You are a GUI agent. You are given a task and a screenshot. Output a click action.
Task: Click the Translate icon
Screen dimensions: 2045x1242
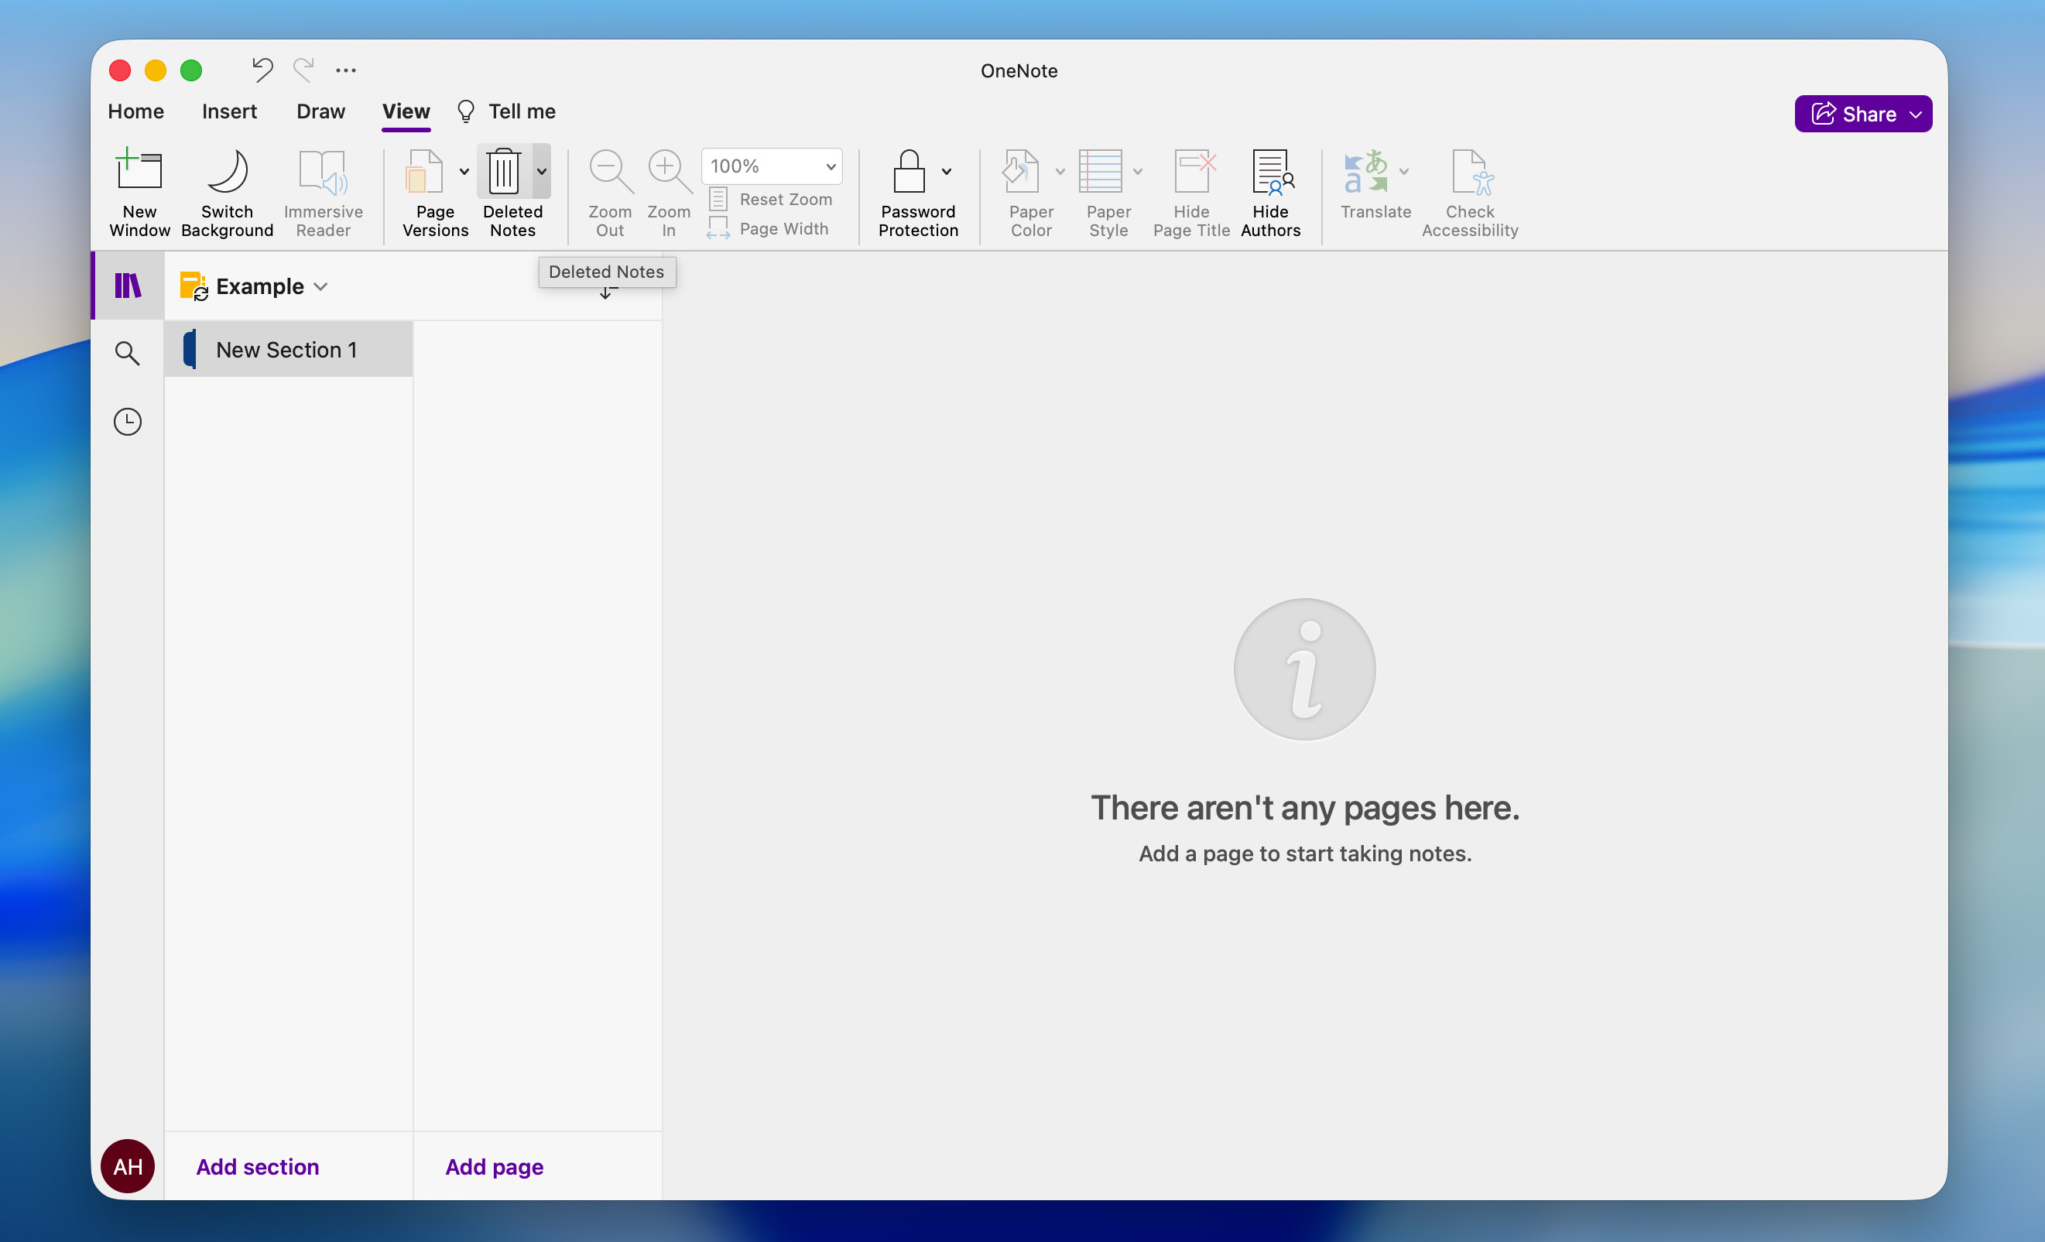(1365, 171)
